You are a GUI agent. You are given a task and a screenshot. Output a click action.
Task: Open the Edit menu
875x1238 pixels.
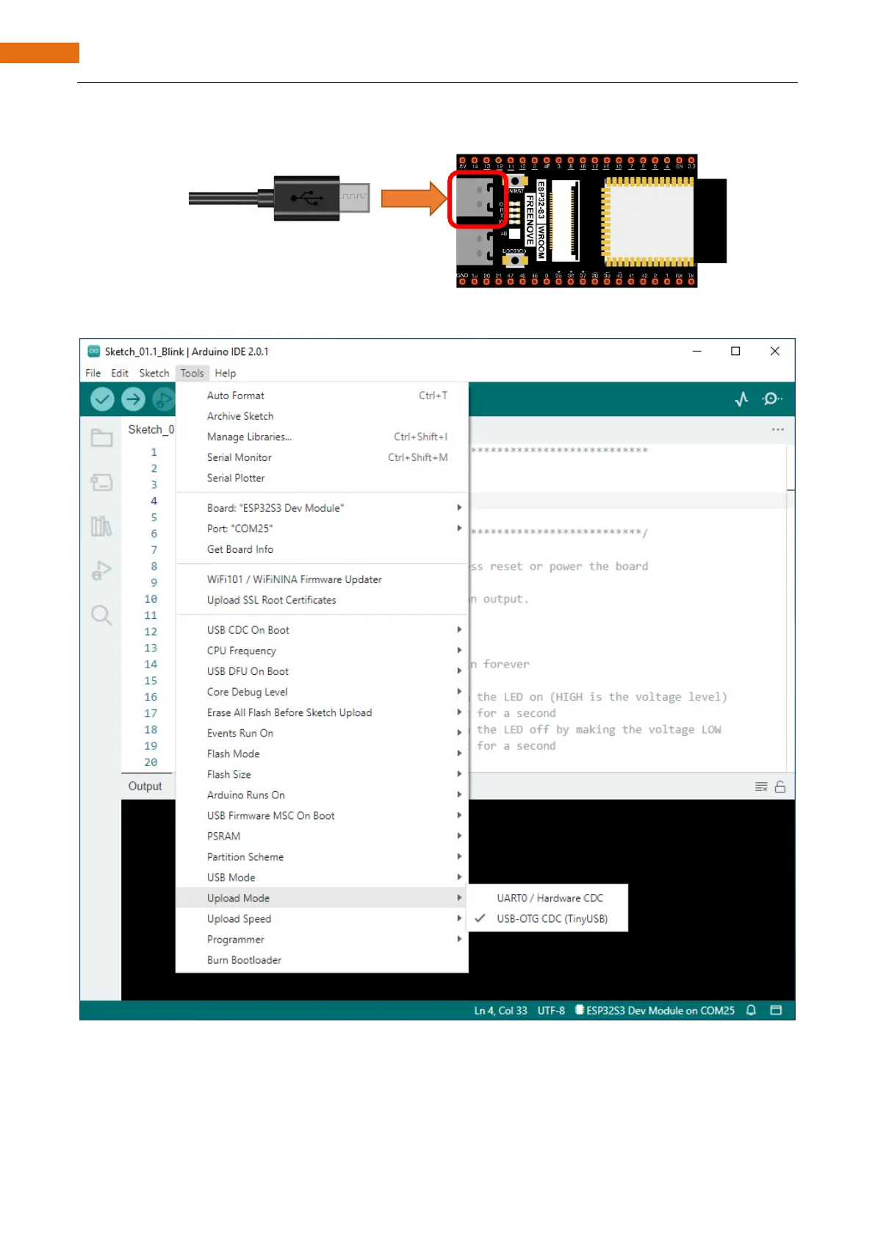pos(120,373)
